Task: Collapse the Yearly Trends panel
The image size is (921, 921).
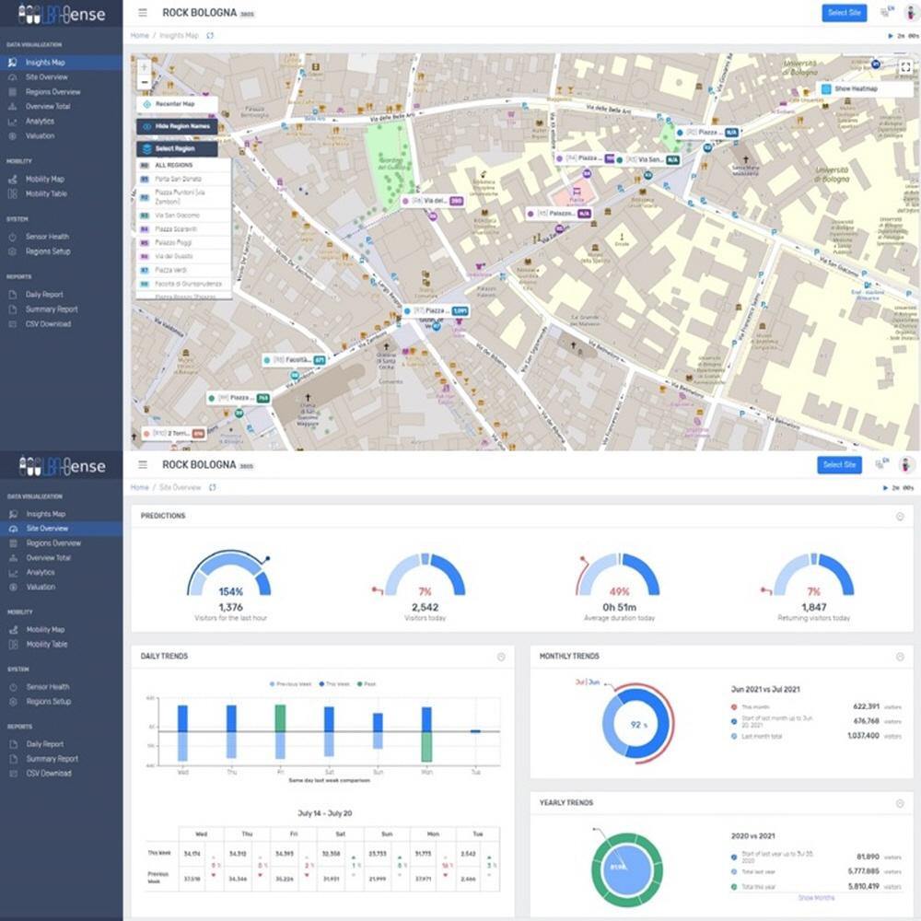Action: tap(900, 803)
